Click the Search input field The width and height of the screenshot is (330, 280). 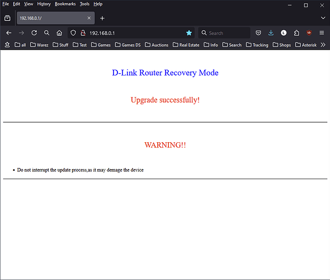(x=224, y=33)
